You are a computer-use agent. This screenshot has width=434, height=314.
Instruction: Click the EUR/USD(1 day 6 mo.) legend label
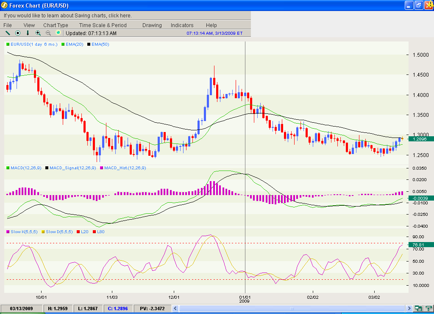pos(34,44)
